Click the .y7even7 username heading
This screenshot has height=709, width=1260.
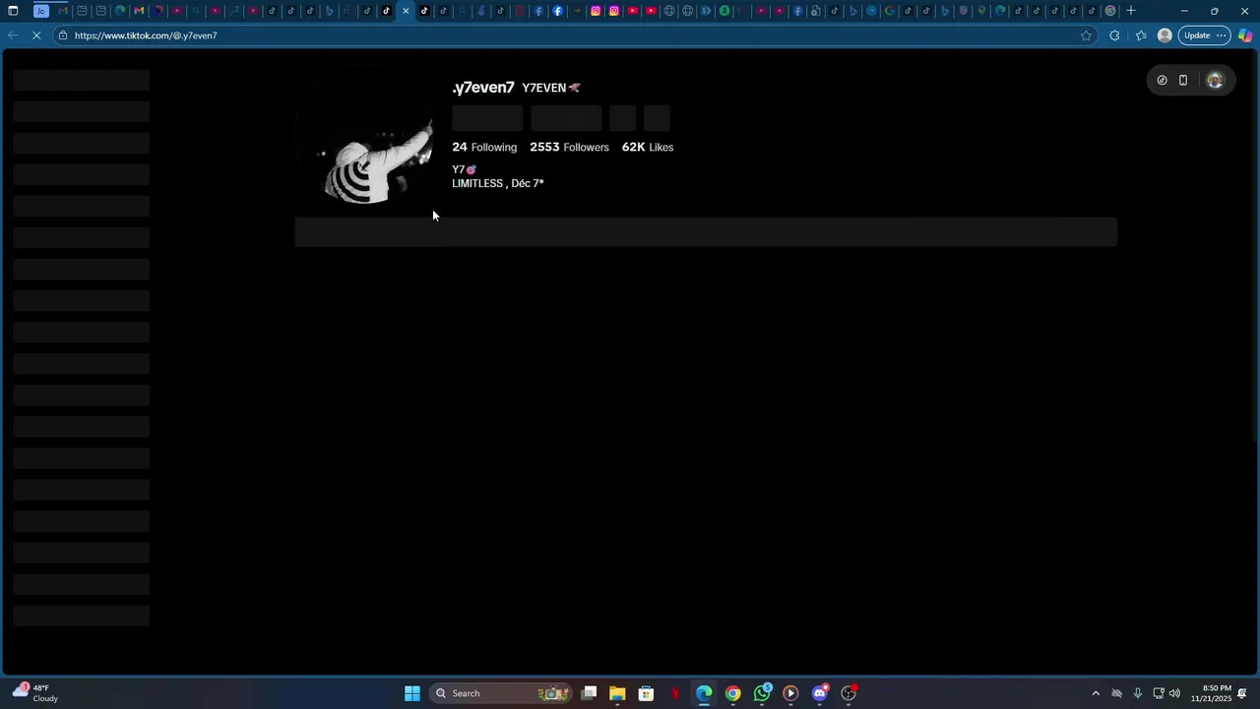pos(483,88)
